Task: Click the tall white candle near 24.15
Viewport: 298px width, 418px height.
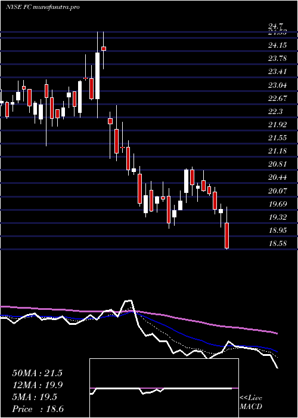Action: click(x=97, y=76)
